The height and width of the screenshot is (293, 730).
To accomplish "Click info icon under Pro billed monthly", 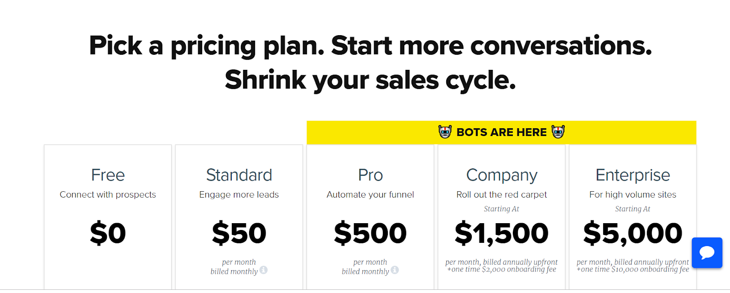I will click(x=395, y=270).
